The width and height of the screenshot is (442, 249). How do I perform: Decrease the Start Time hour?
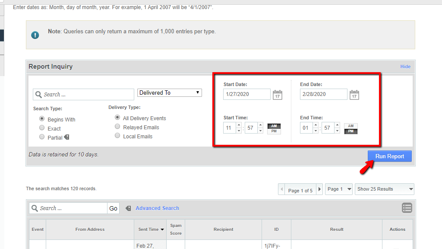239,131
